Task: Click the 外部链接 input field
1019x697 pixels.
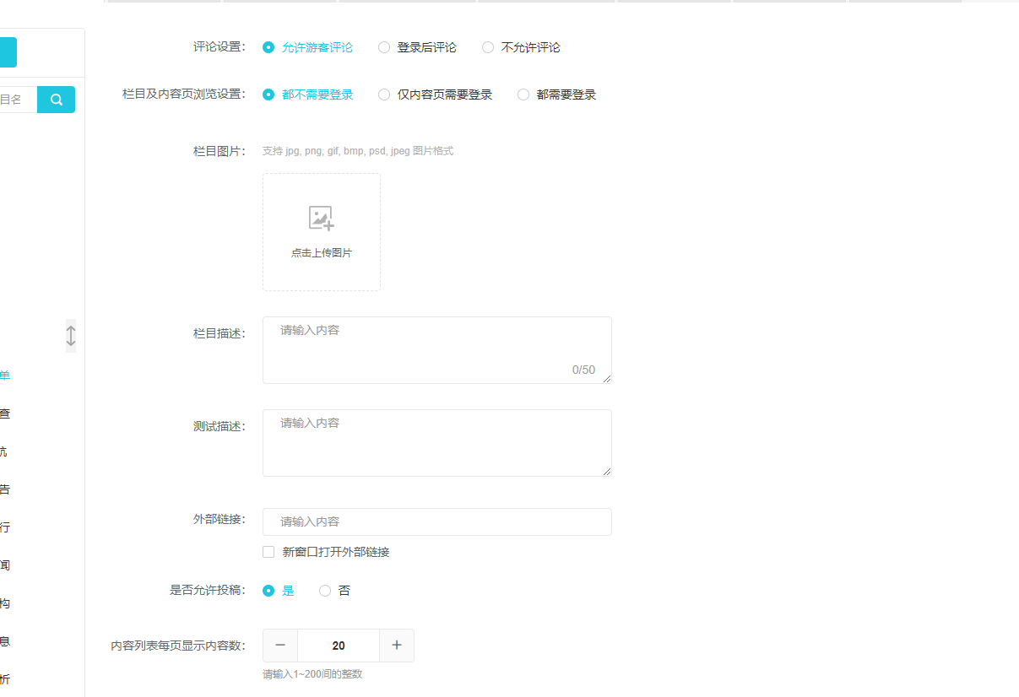Action: [x=436, y=521]
